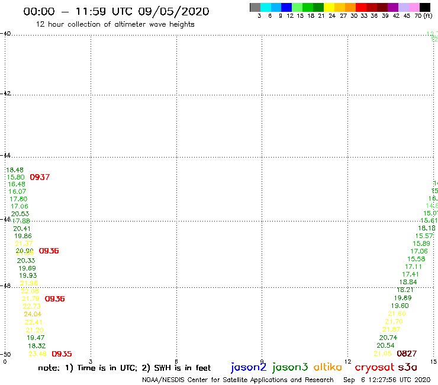
Task: Click the red time label '0935'
Action: (x=62, y=354)
